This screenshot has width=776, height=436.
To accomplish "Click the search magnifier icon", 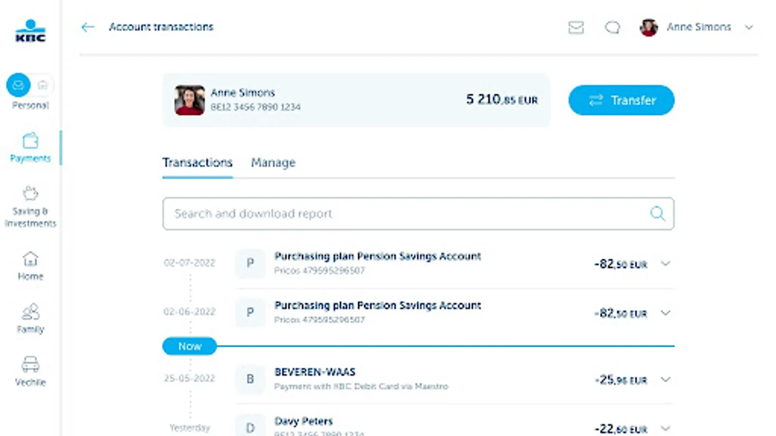I will click(x=657, y=213).
